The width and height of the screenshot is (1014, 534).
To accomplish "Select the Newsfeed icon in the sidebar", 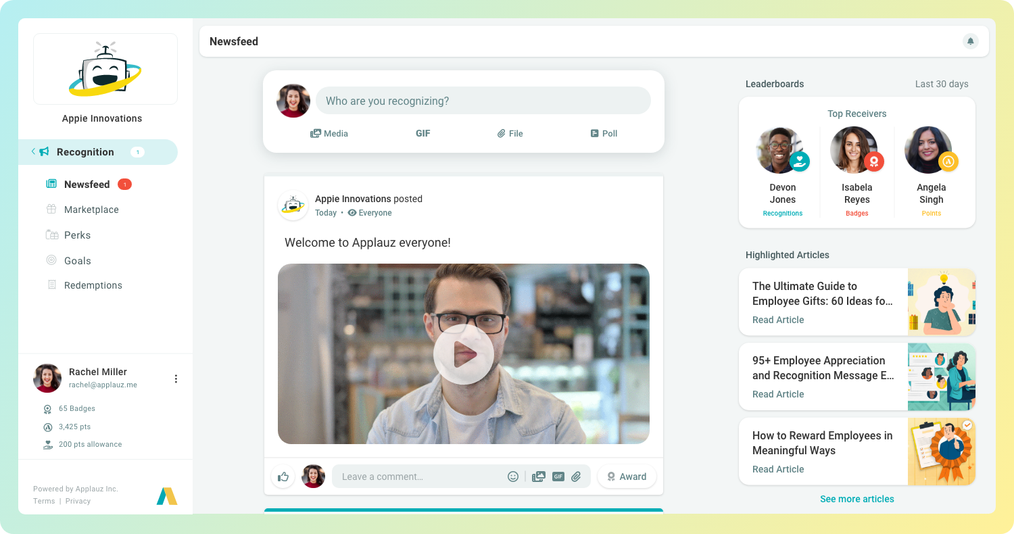I will pyautogui.click(x=51, y=184).
